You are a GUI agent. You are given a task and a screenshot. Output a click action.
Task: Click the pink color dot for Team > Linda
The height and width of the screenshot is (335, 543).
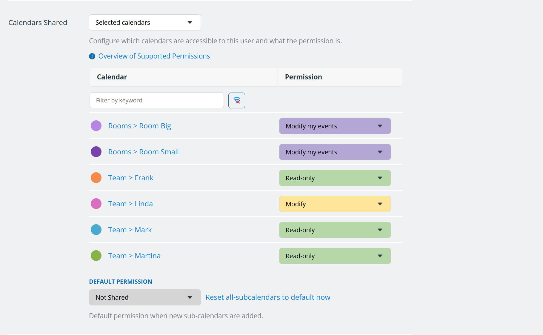[x=96, y=204]
